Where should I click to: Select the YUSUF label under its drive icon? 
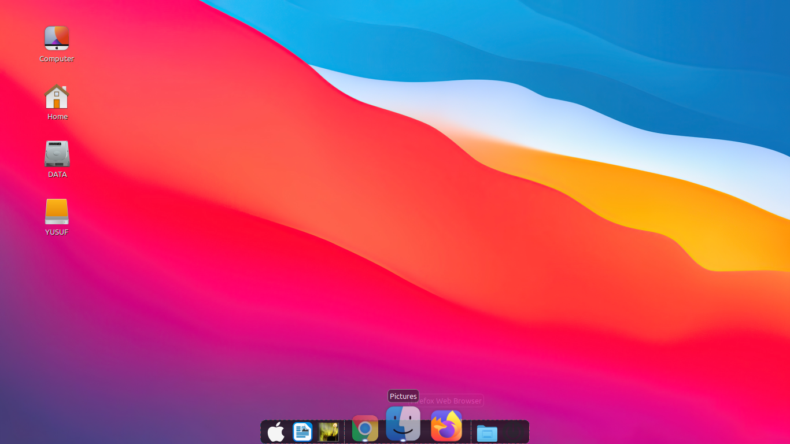(x=56, y=232)
